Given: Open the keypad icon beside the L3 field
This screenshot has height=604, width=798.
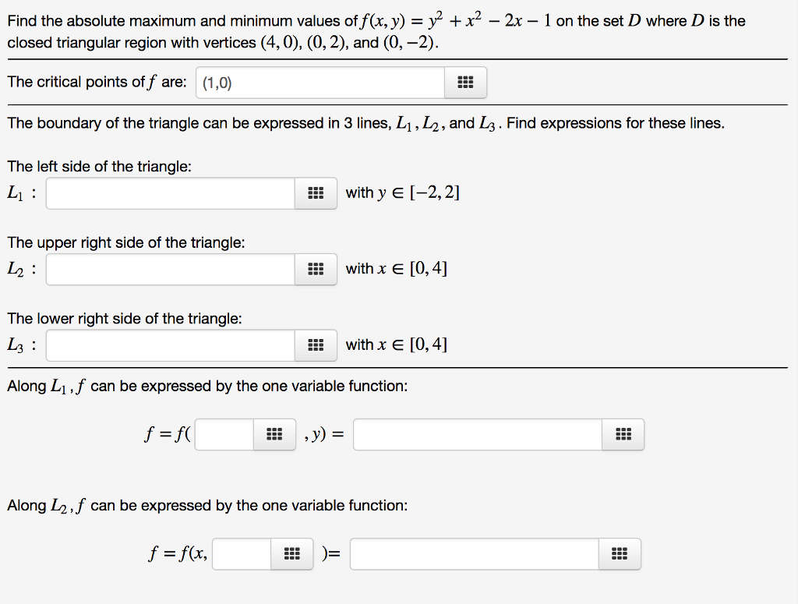Looking at the screenshot, I should click(x=315, y=344).
